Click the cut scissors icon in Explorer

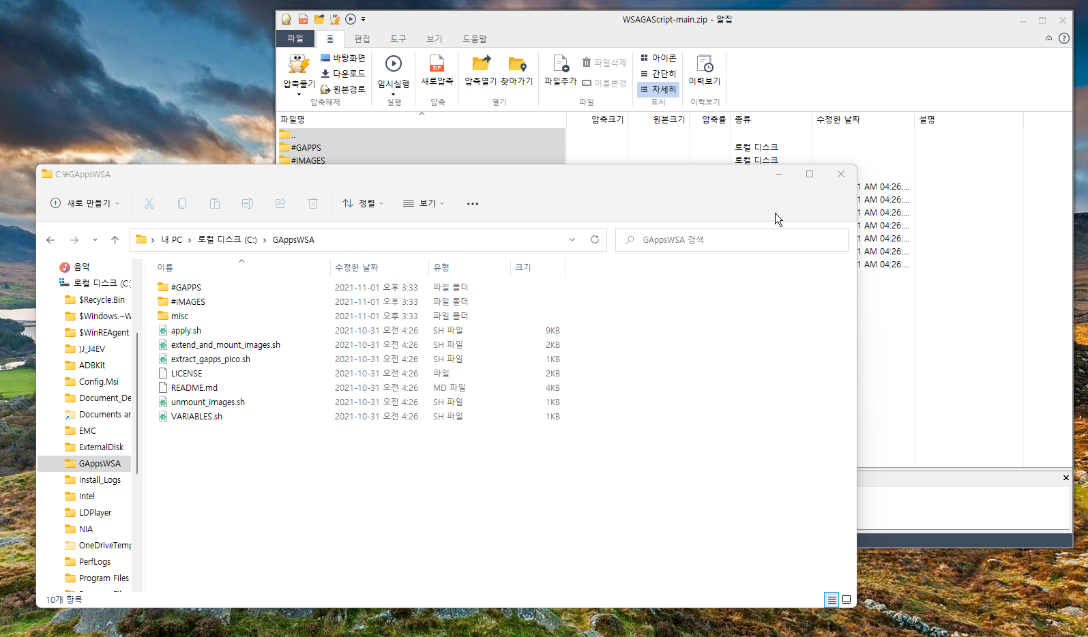point(149,203)
